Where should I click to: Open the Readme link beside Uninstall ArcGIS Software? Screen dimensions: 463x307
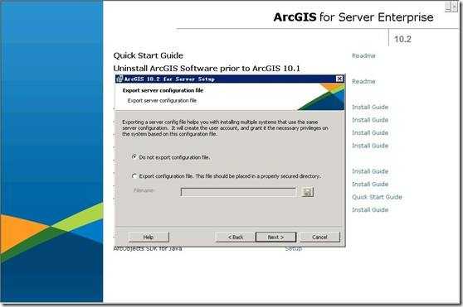coord(363,81)
